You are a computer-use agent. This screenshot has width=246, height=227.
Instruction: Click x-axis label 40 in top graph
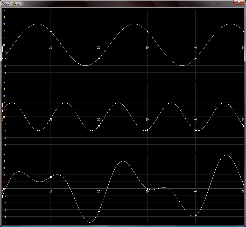195,48
